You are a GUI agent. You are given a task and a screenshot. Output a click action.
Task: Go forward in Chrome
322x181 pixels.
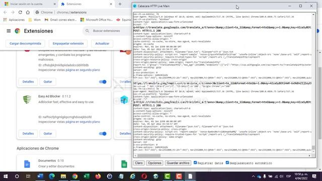[13, 12]
